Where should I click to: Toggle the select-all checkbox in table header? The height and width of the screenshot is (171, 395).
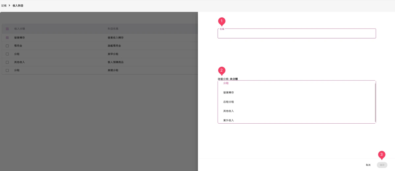coord(7,29)
